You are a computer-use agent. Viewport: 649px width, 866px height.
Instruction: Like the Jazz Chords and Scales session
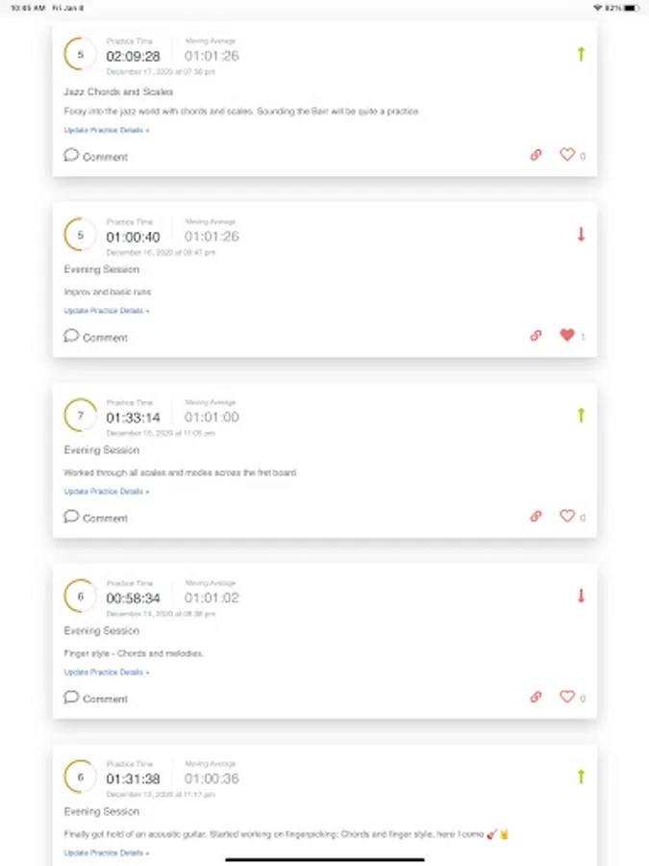click(567, 154)
